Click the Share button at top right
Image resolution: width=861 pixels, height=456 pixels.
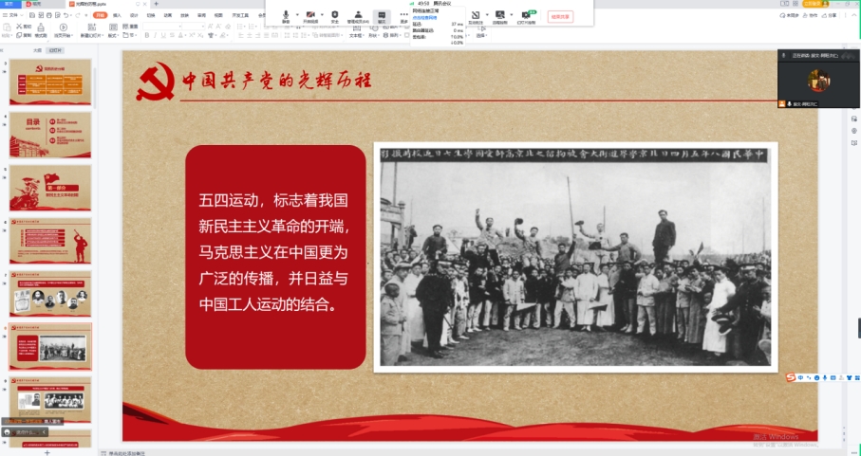click(832, 15)
